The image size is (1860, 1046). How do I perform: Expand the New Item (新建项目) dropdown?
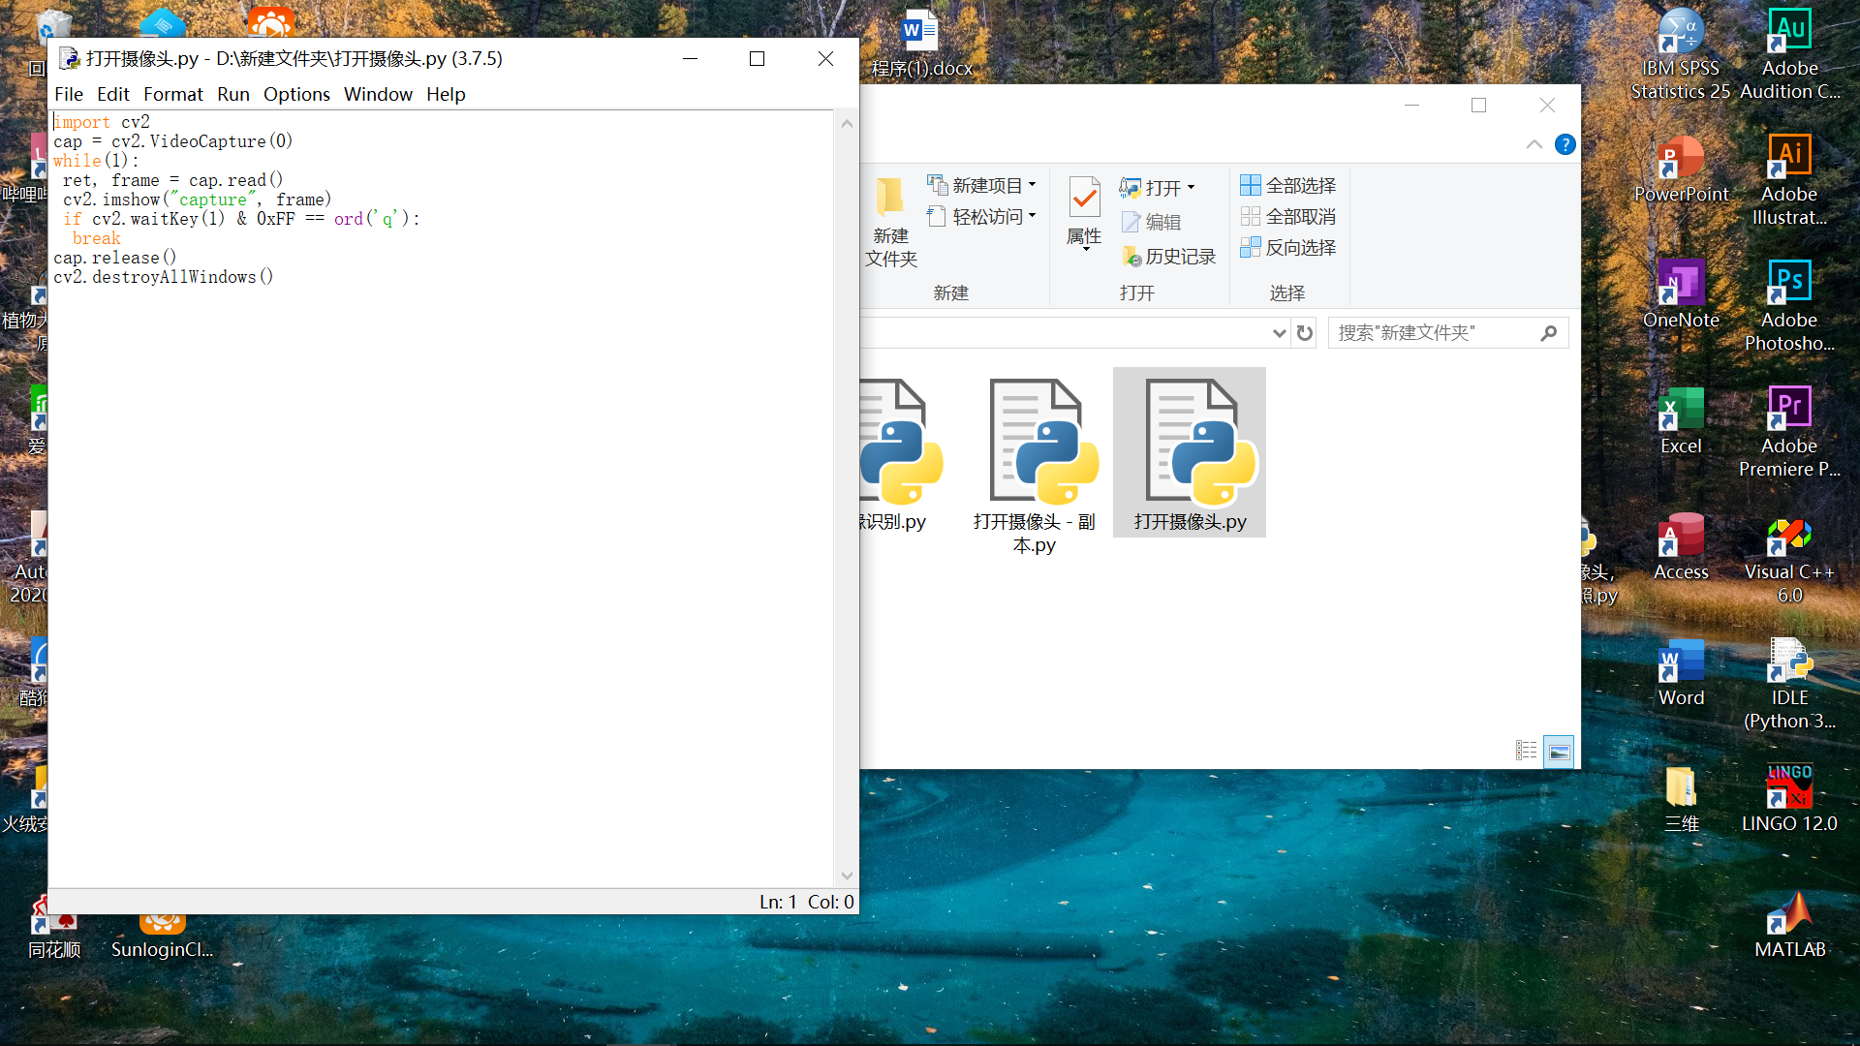tap(1033, 185)
